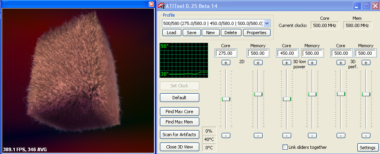The image size is (380, 154).
Task: Click the ATITool title bar icon
Action: [x=161, y=5]
